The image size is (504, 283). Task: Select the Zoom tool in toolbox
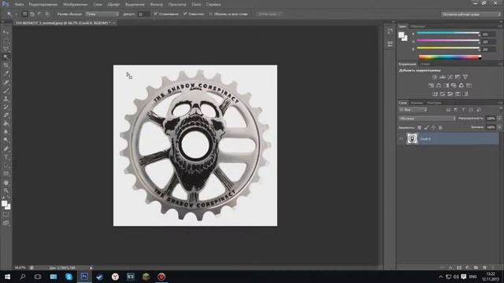click(x=6, y=190)
